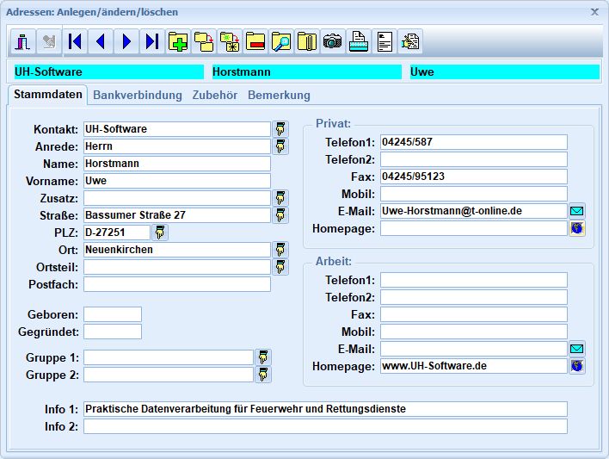Open lookup hand icon beside Anrede field
The height and width of the screenshot is (459, 609).
(x=280, y=146)
